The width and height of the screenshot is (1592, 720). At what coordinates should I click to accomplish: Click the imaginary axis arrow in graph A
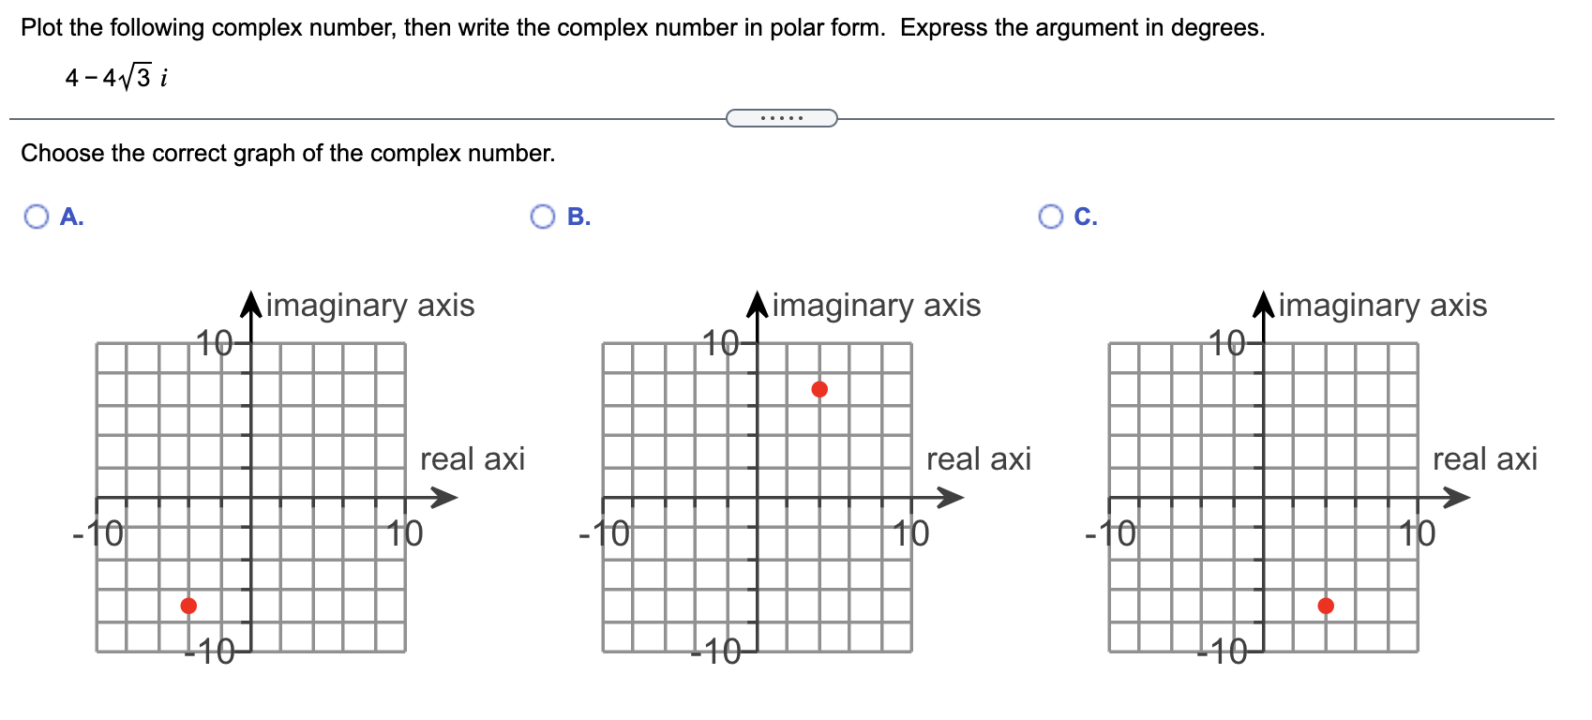pos(249,302)
